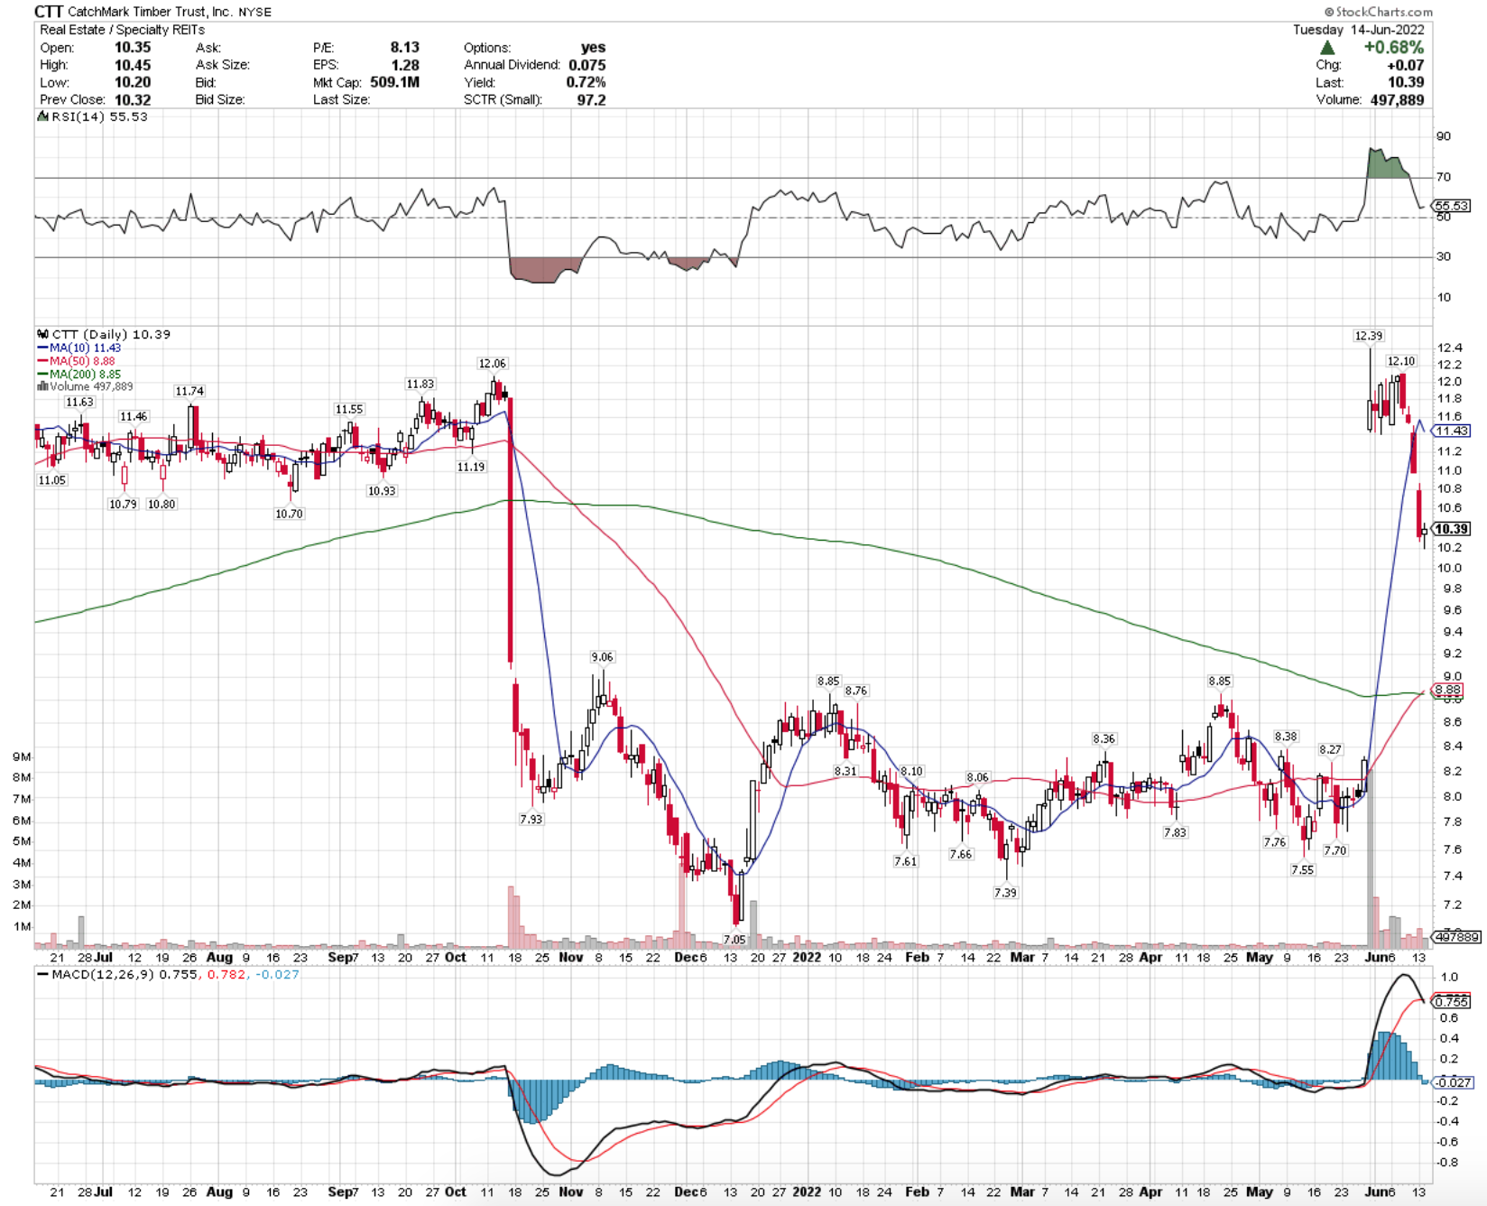The width and height of the screenshot is (1487, 1206).
Task: Click the -0.027 histogram axis tag
Action: (x=1454, y=1082)
